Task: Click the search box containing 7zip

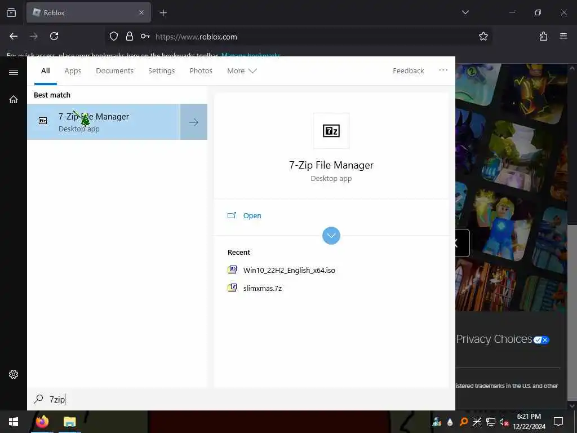Action: point(241,400)
